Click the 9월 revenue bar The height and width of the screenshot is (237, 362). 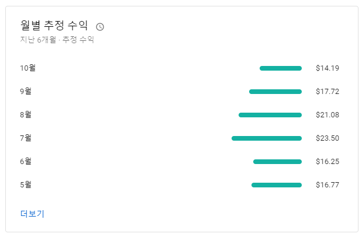tap(275, 92)
